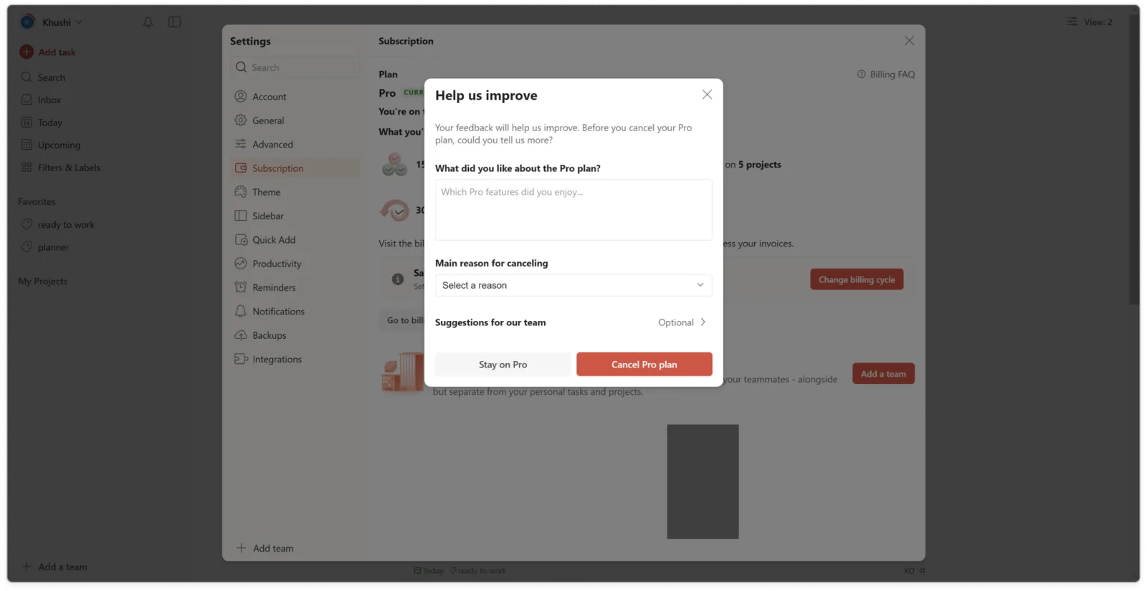
Task: Click the Notifications settings bell icon
Action: 241,312
